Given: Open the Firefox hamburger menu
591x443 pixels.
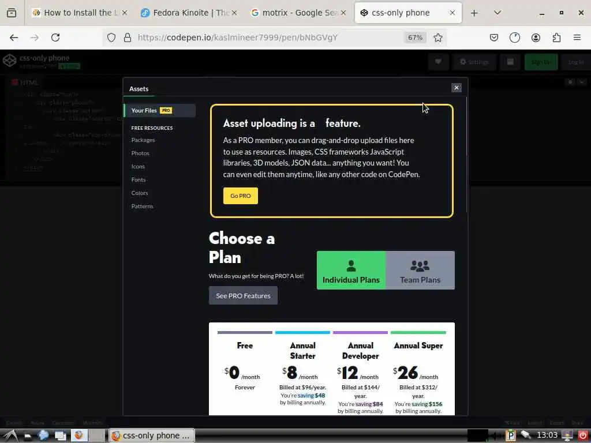Looking at the screenshot, I should (x=577, y=37).
